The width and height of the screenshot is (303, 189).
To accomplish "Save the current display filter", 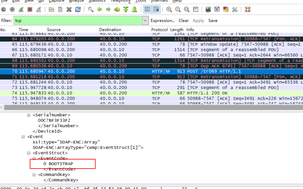I will coord(213,20).
